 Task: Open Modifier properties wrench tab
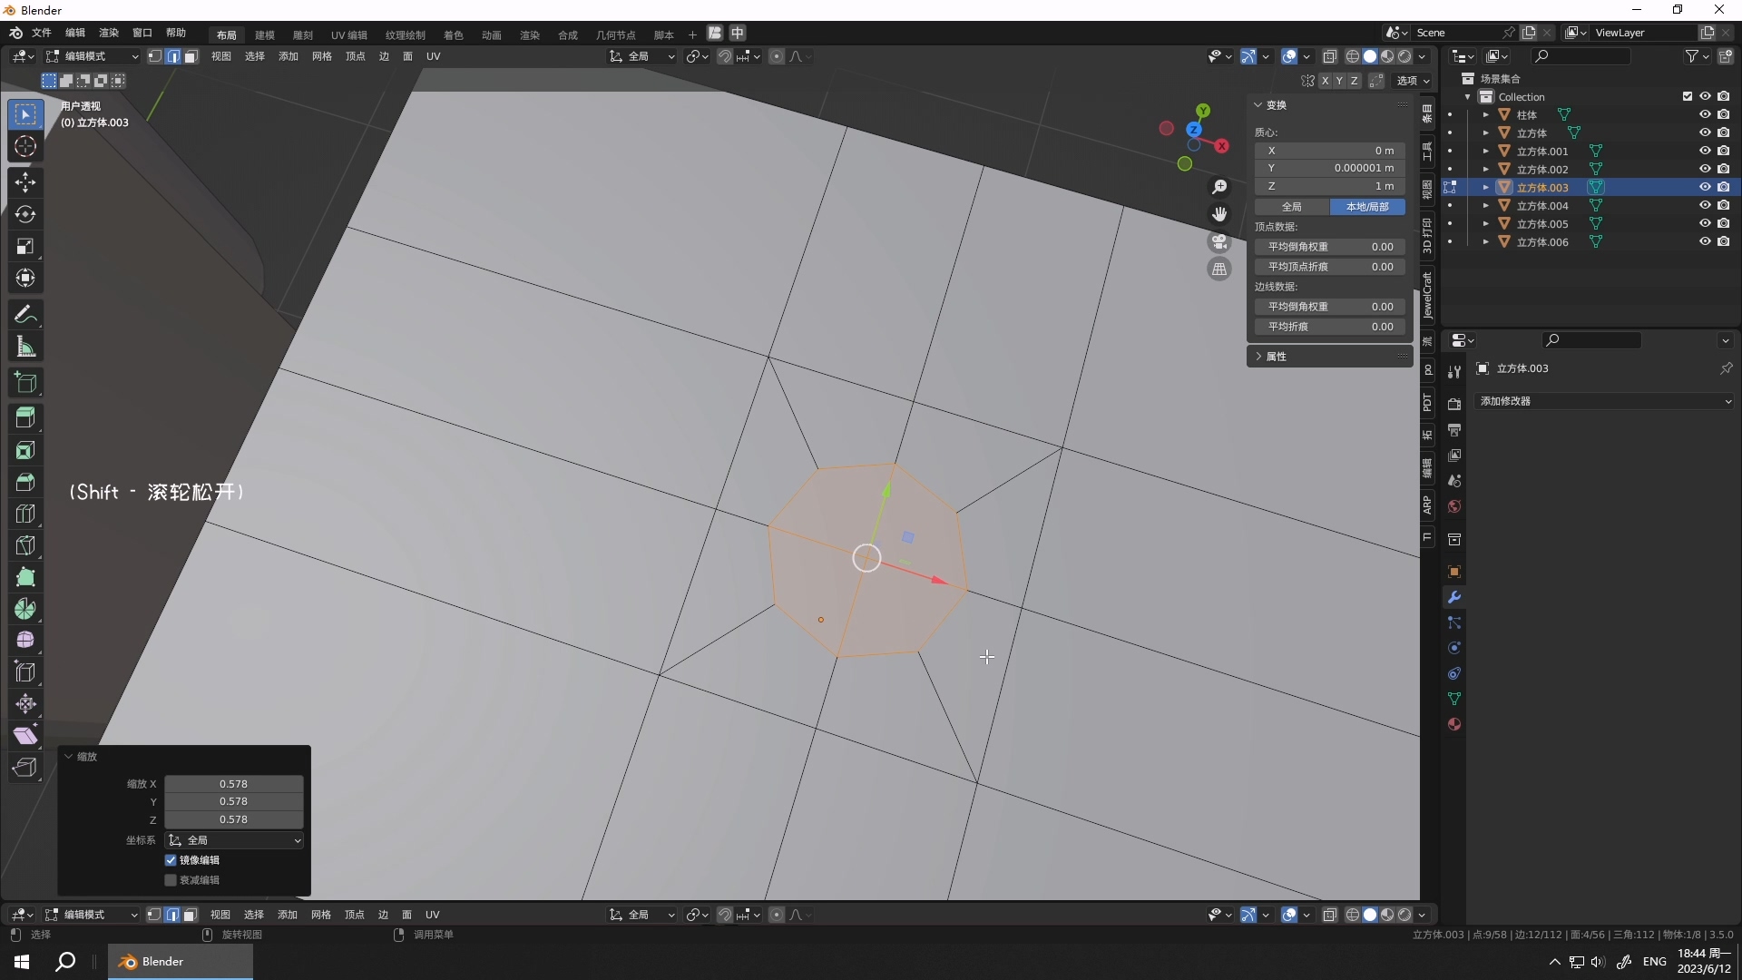1454,597
